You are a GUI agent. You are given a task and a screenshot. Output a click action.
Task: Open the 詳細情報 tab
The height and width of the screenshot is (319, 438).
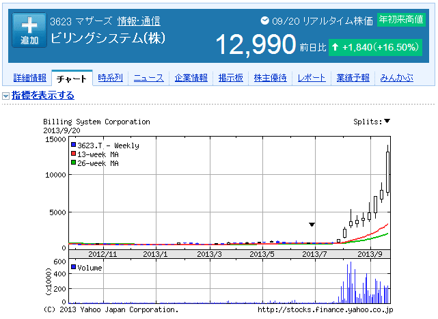coord(30,78)
